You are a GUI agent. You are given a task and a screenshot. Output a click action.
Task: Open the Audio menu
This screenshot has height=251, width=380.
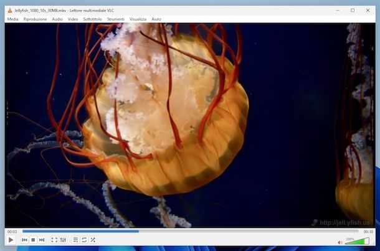(x=57, y=19)
